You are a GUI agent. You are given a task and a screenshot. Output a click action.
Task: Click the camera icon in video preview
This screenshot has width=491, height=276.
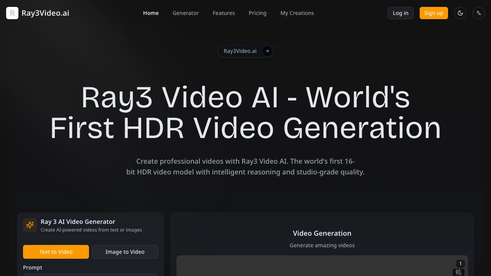[458, 272]
